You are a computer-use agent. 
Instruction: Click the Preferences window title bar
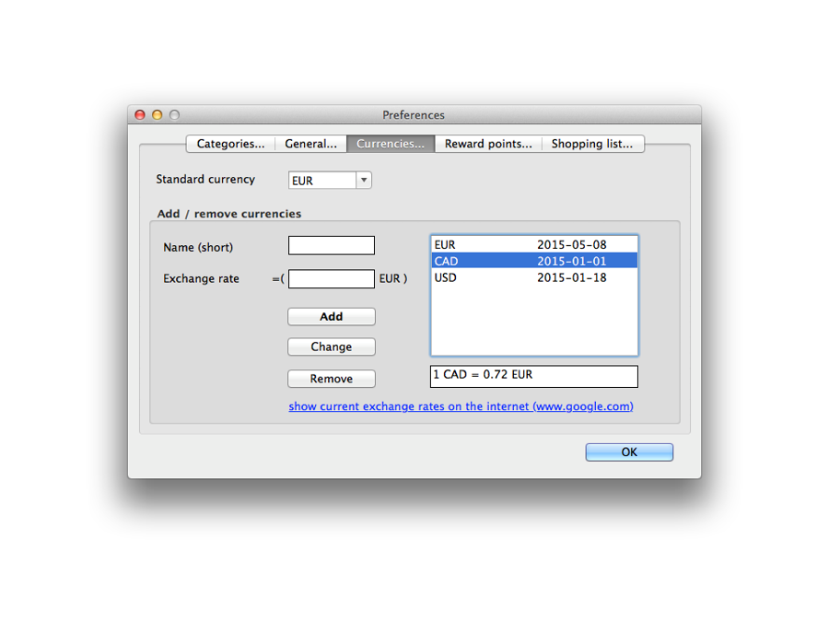coord(414,115)
